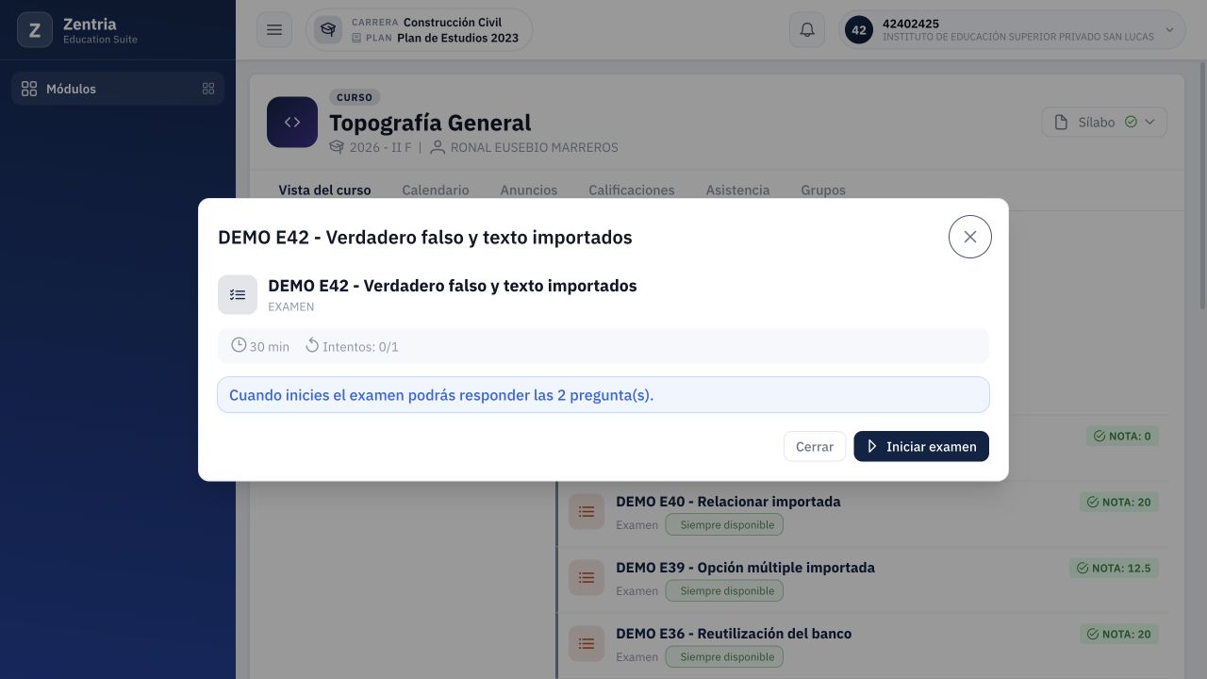The width and height of the screenshot is (1207, 679).
Task: Open the Anuncios tab
Action: point(529,190)
